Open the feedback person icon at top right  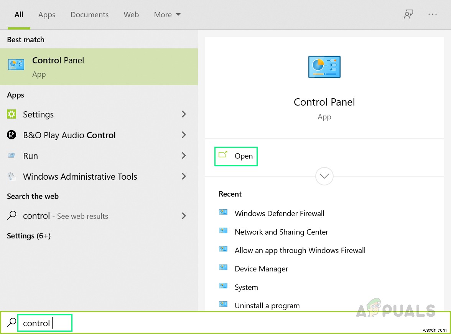click(408, 15)
